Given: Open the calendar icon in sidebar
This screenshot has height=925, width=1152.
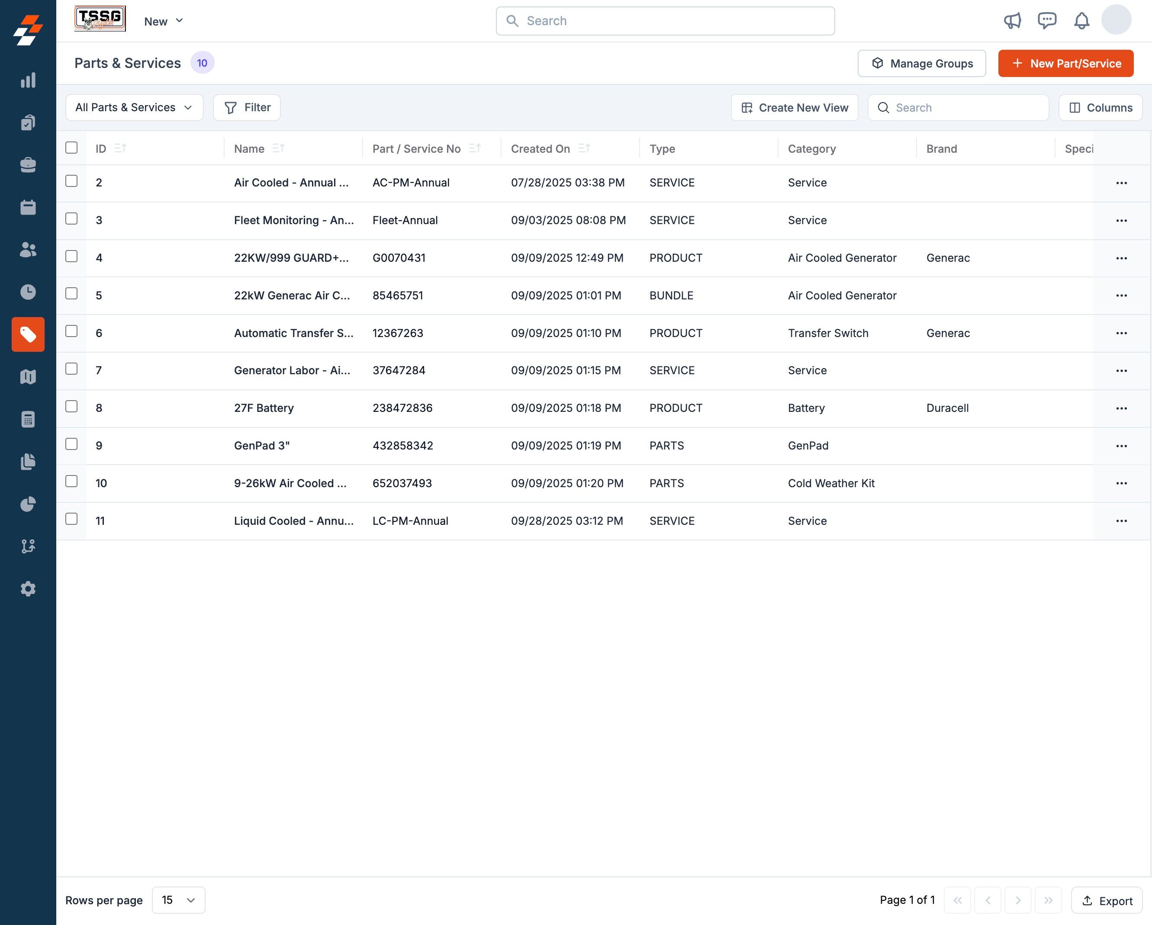Looking at the screenshot, I should [28, 207].
